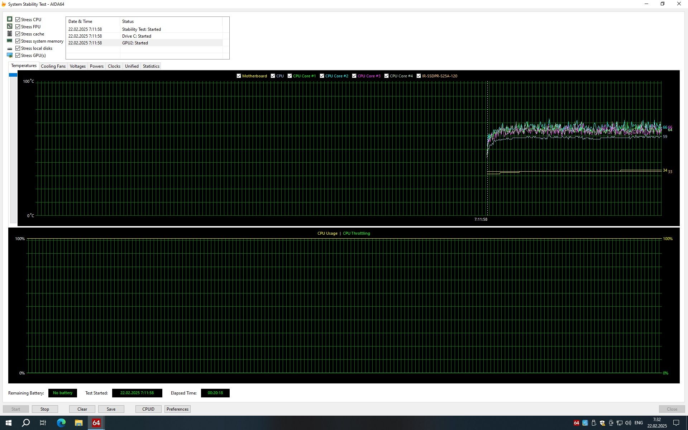Image resolution: width=688 pixels, height=430 pixels.
Task: Open the Statistics tab
Action: point(151,66)
